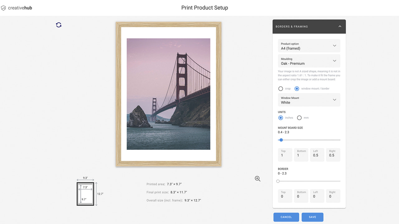Switch units to mm

coord(299,118)
